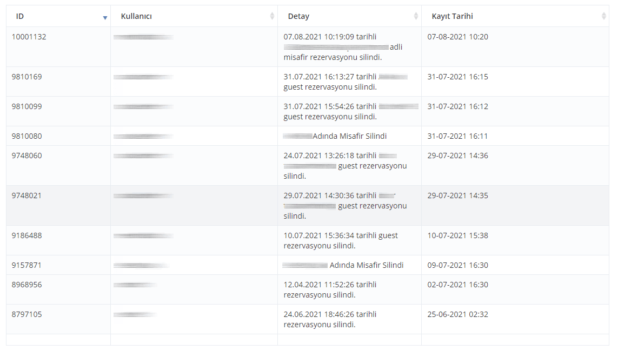The image size is (618, 351).
Task: Select row with ID 10001132
Action: (x=308, y=47)
